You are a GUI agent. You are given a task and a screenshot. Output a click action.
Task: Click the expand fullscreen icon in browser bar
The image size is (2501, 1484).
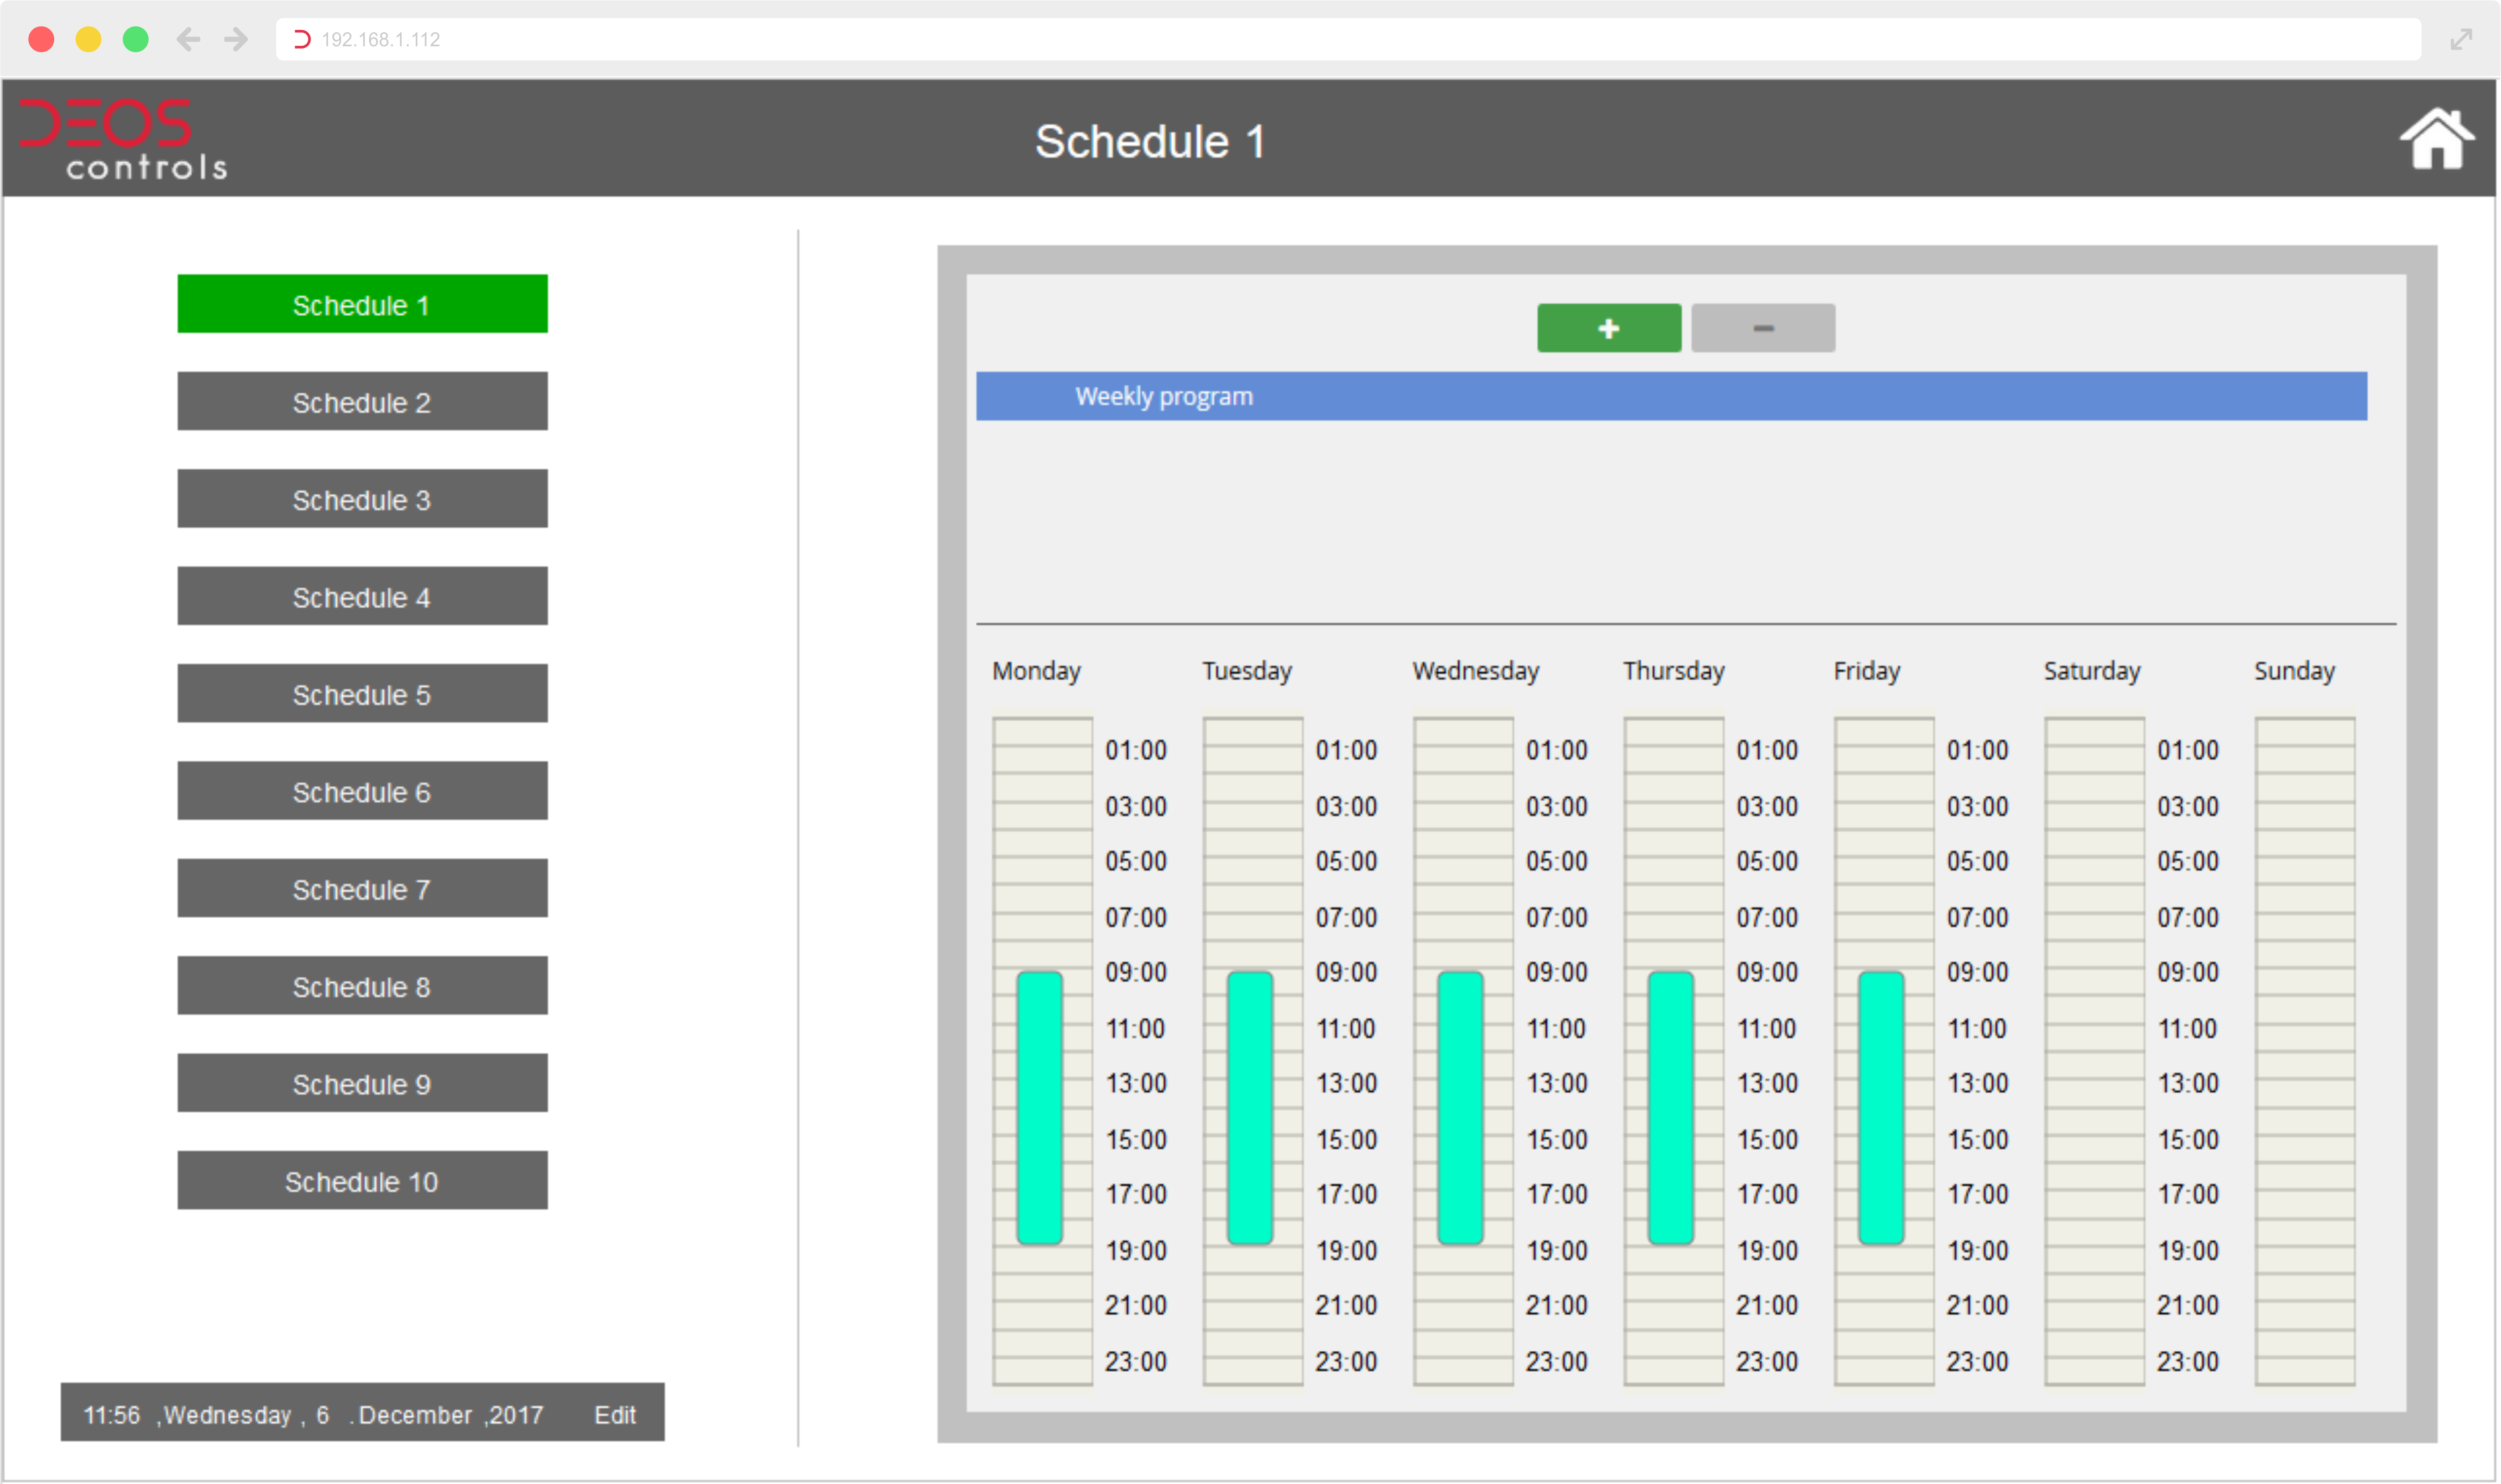(2461, 39)
